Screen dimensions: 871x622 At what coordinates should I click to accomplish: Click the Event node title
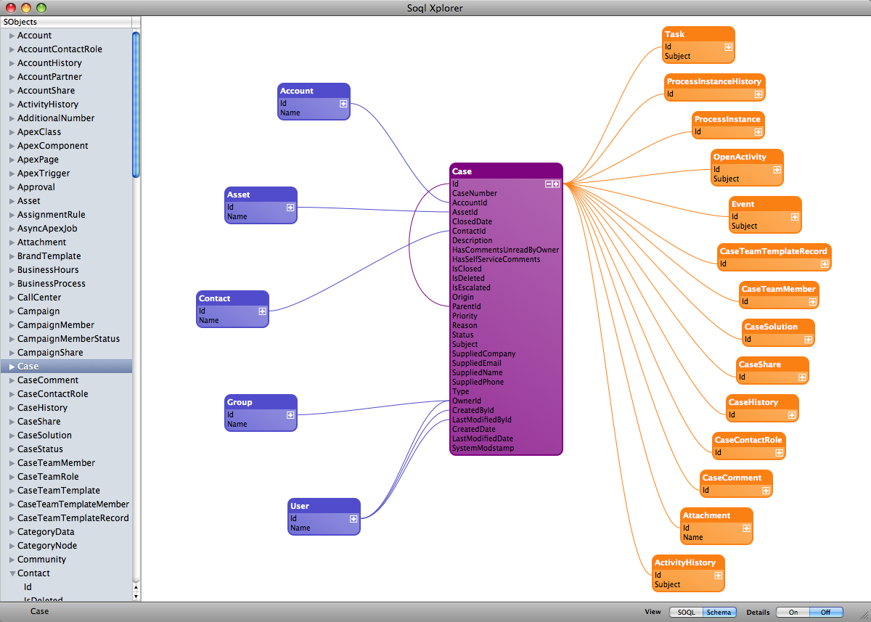[x=743, y=204]
